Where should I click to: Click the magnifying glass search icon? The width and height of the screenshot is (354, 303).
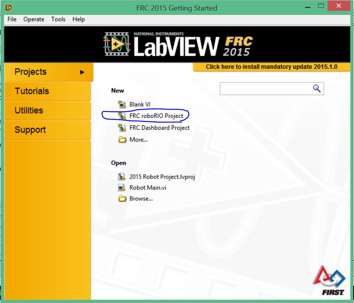(x=317, y=88)
